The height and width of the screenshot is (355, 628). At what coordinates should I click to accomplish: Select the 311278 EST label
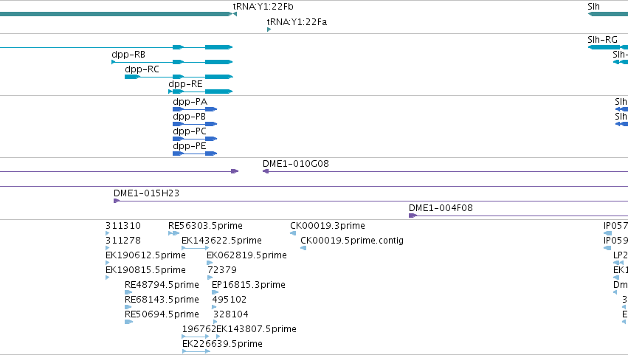[123, 241]
